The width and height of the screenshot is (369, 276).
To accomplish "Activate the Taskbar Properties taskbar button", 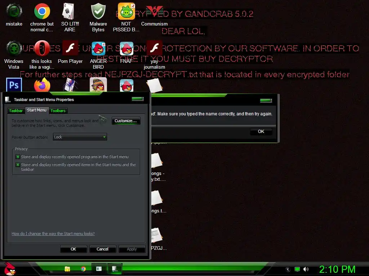I will coord(115,269).
